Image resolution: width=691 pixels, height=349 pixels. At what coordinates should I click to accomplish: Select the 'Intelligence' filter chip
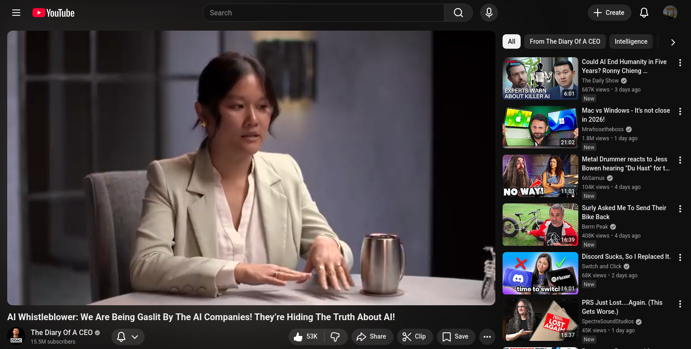(x=631, y=41)
